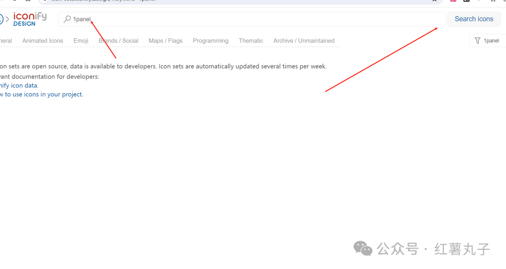Switch to the Emoji category tab
Screen dimensions: 506x269
click(x=81, y=41)
